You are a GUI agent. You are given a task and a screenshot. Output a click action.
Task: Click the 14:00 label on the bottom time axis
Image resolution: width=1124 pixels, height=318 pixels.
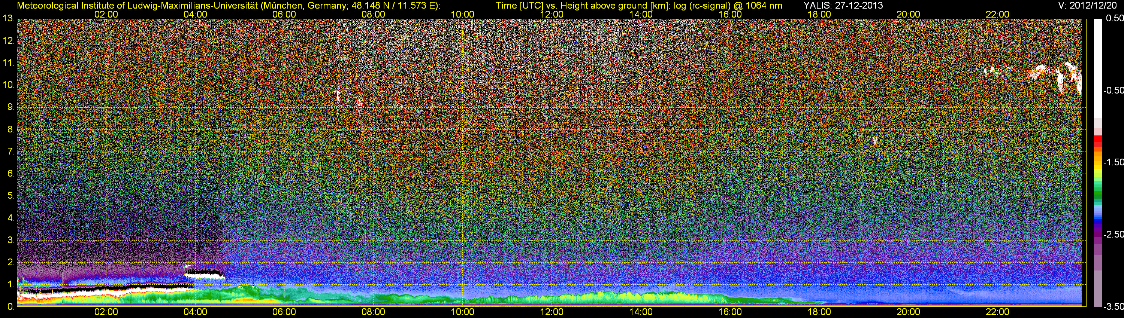[x=641, y=312]
